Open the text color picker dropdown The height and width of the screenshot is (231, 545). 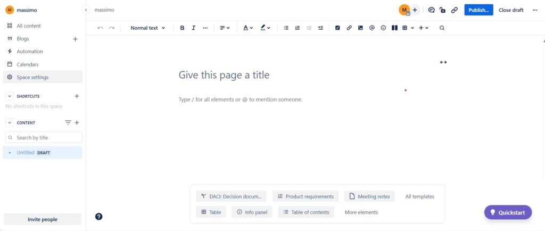point(248,28)
